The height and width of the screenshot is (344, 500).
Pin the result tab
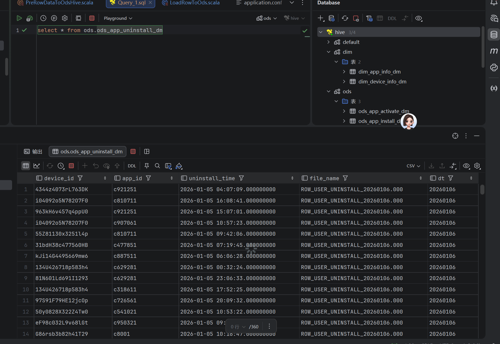[x=147, y=166]
